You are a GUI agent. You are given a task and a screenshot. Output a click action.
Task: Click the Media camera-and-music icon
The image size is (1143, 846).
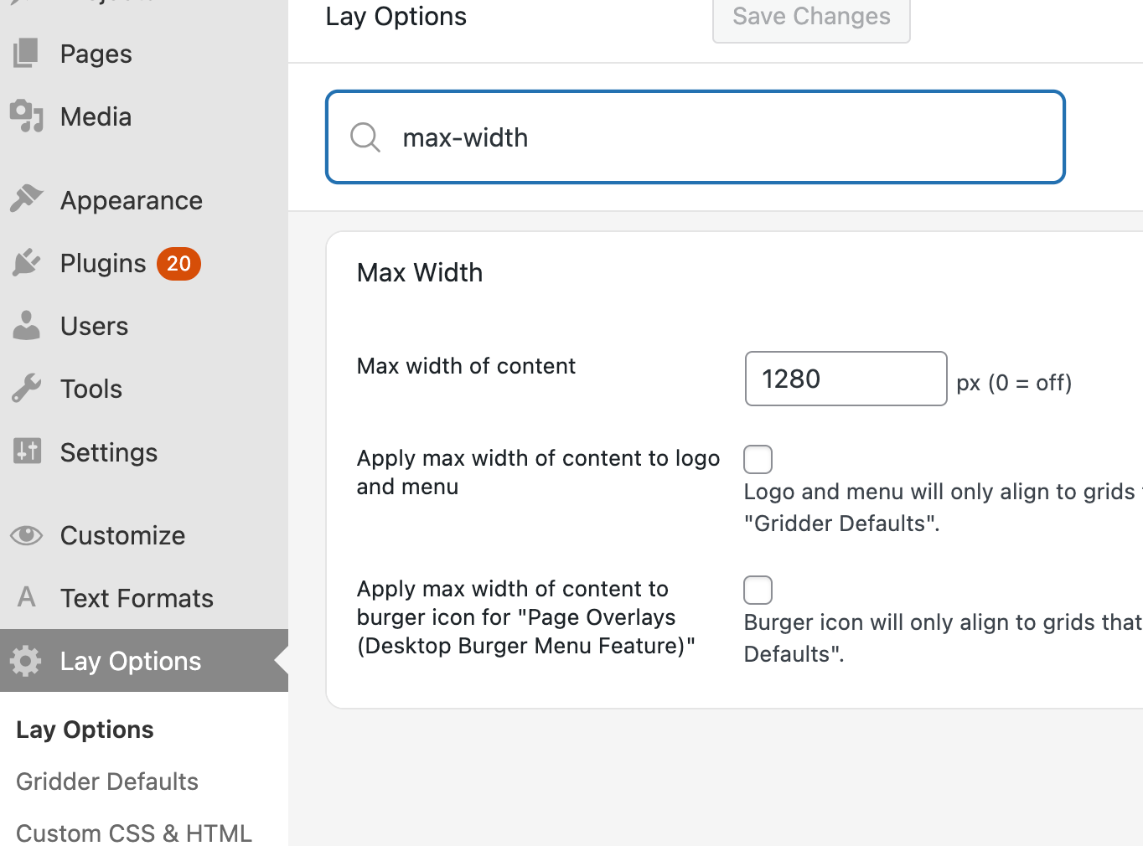(x=26, y=116)
